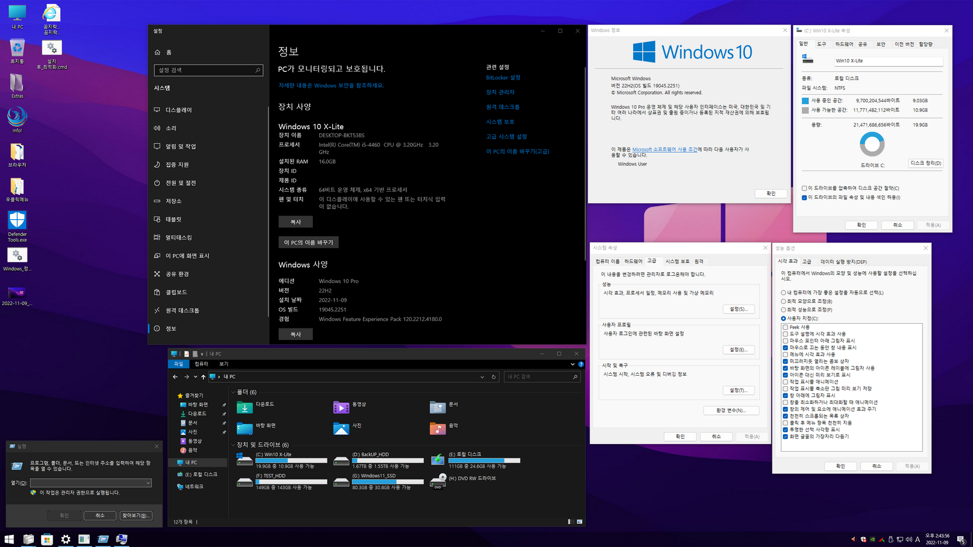The width and height of the screenshot is (973, 547).
Task: Open (H:) DVD RW drive
Action: 463,480
